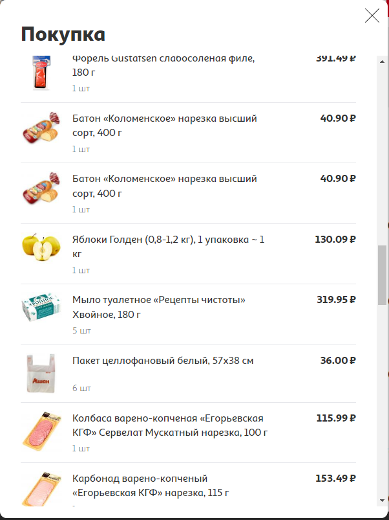Close the Покупка dialog

pyautogui.click(x=372, y=16)
